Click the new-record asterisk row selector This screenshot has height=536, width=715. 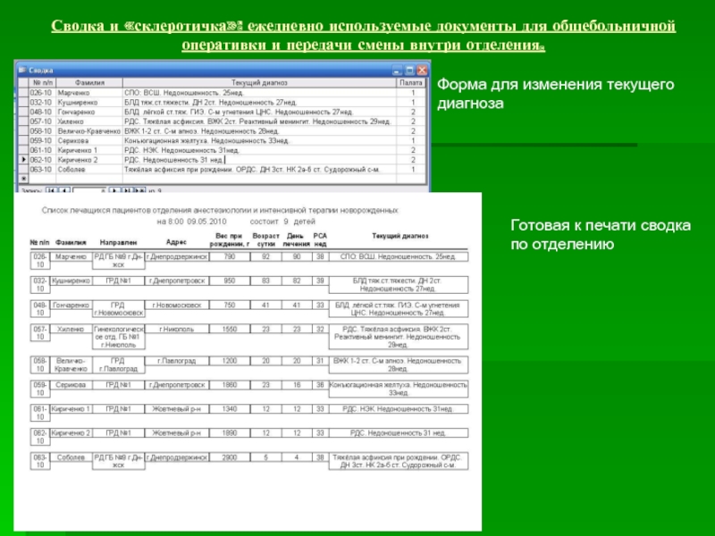pyautogui.click(x=23, y=179)
